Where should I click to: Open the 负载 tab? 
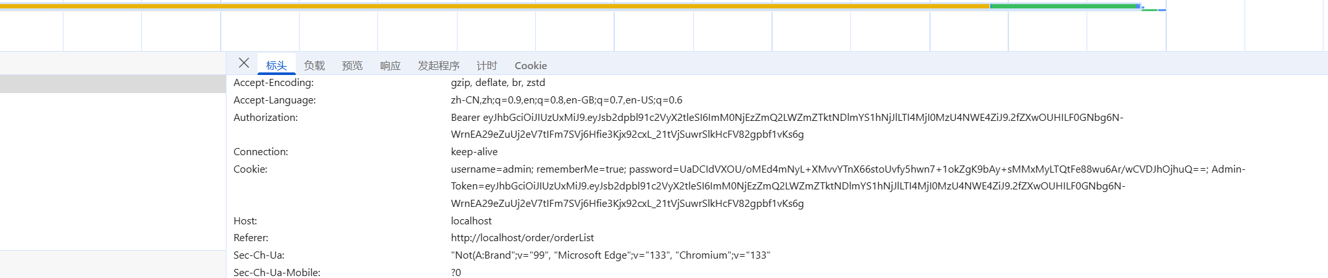[x=315, y=65]
